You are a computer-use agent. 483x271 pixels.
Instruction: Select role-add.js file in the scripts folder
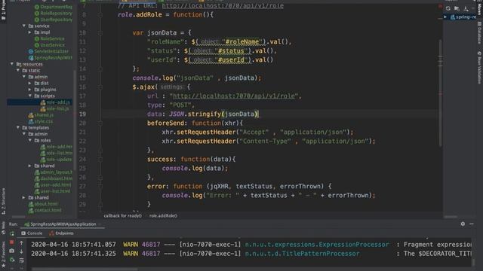(x=55, y=102)
